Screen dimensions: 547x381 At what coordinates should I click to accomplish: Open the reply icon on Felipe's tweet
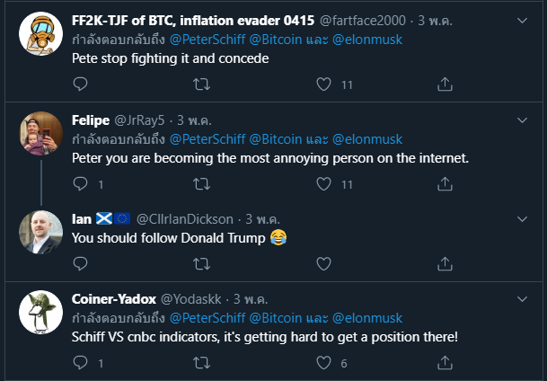(x=80, y=184)
